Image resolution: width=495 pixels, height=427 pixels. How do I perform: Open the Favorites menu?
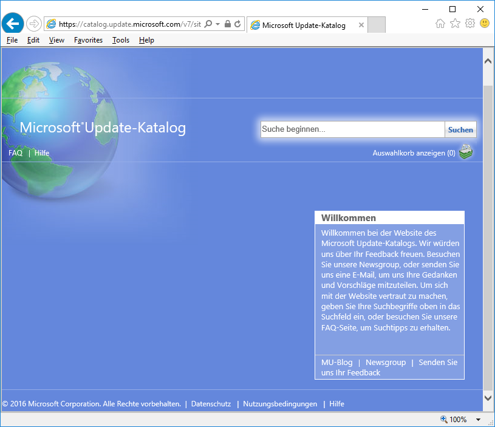[x=88, y=40]
